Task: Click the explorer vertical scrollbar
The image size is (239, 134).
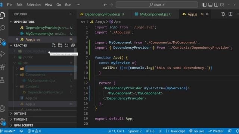Action: (x=75, y=64)
